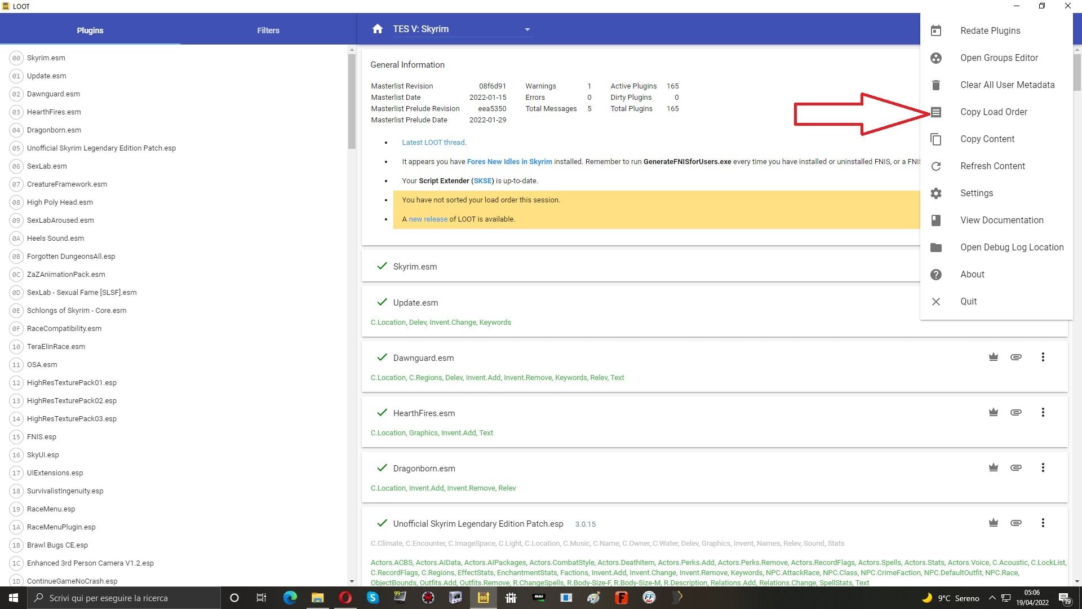The height and width of the screenshot is (609, 1082).
Task: Click the crown master-file icon on Dragonborn.esm
Action: [994, 467]
